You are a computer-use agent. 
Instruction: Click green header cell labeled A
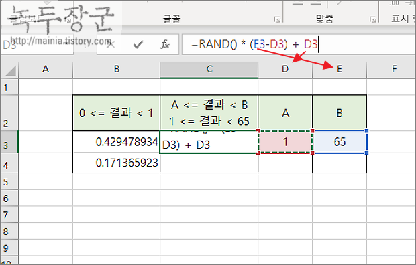285,113
